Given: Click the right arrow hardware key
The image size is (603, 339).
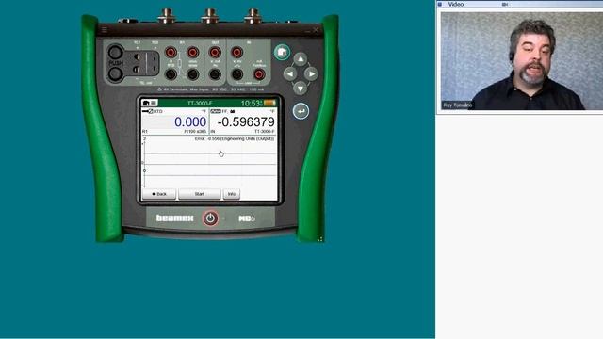Looking at the screenshot, I should tap(311, 73).
